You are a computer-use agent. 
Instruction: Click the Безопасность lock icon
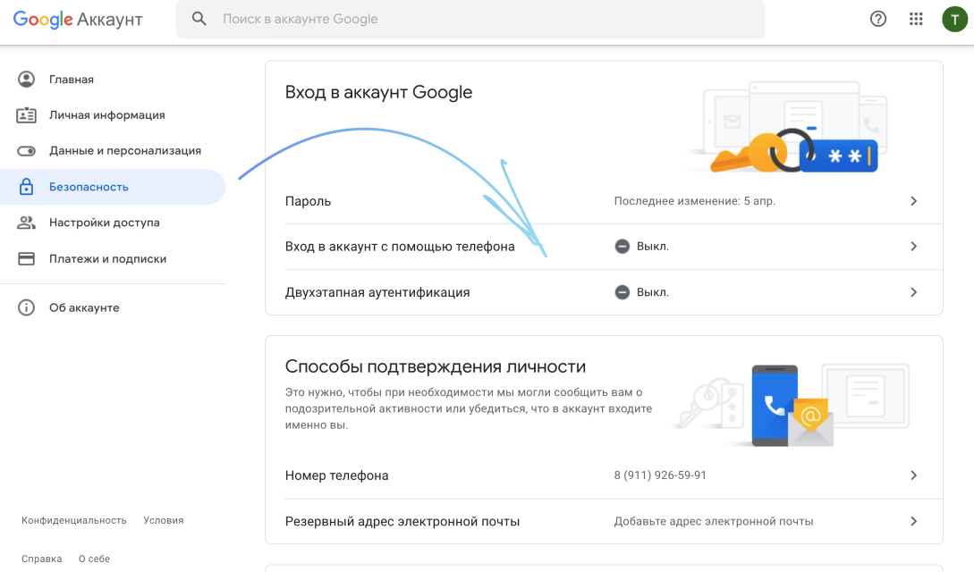[26, 187]
